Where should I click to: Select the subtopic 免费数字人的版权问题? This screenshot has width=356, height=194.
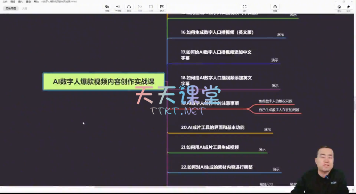[275, 101]
